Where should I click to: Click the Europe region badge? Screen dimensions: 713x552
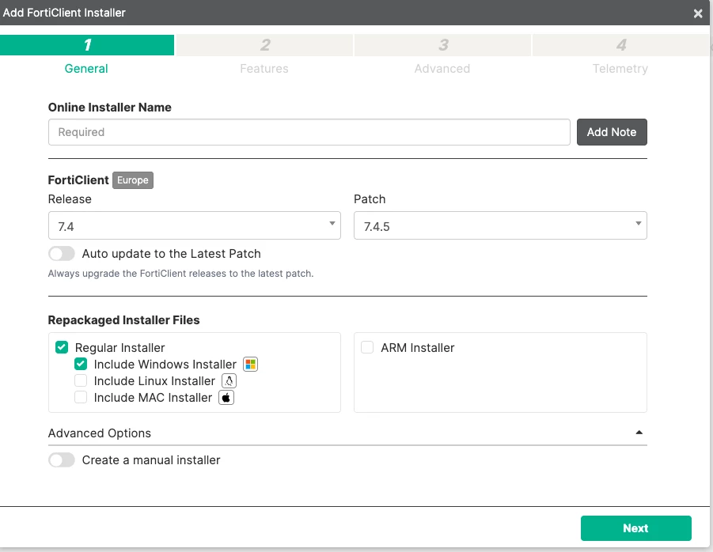tap(133, 180)
